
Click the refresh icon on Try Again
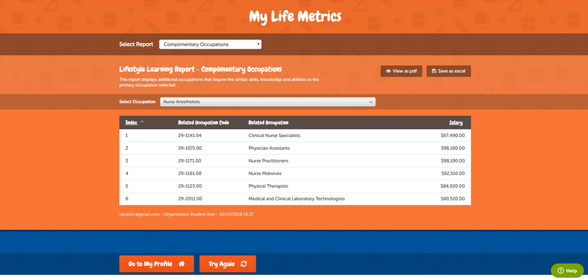[244, 264]
